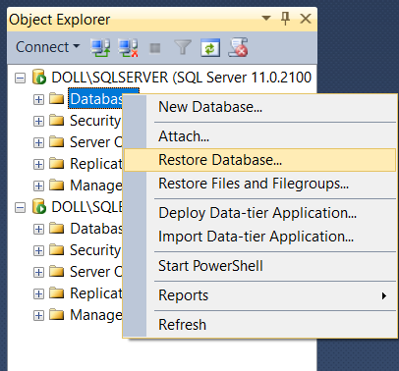Expand Security under first server
This screenshot has height=371, width=399.
click(x=38, y=121)
